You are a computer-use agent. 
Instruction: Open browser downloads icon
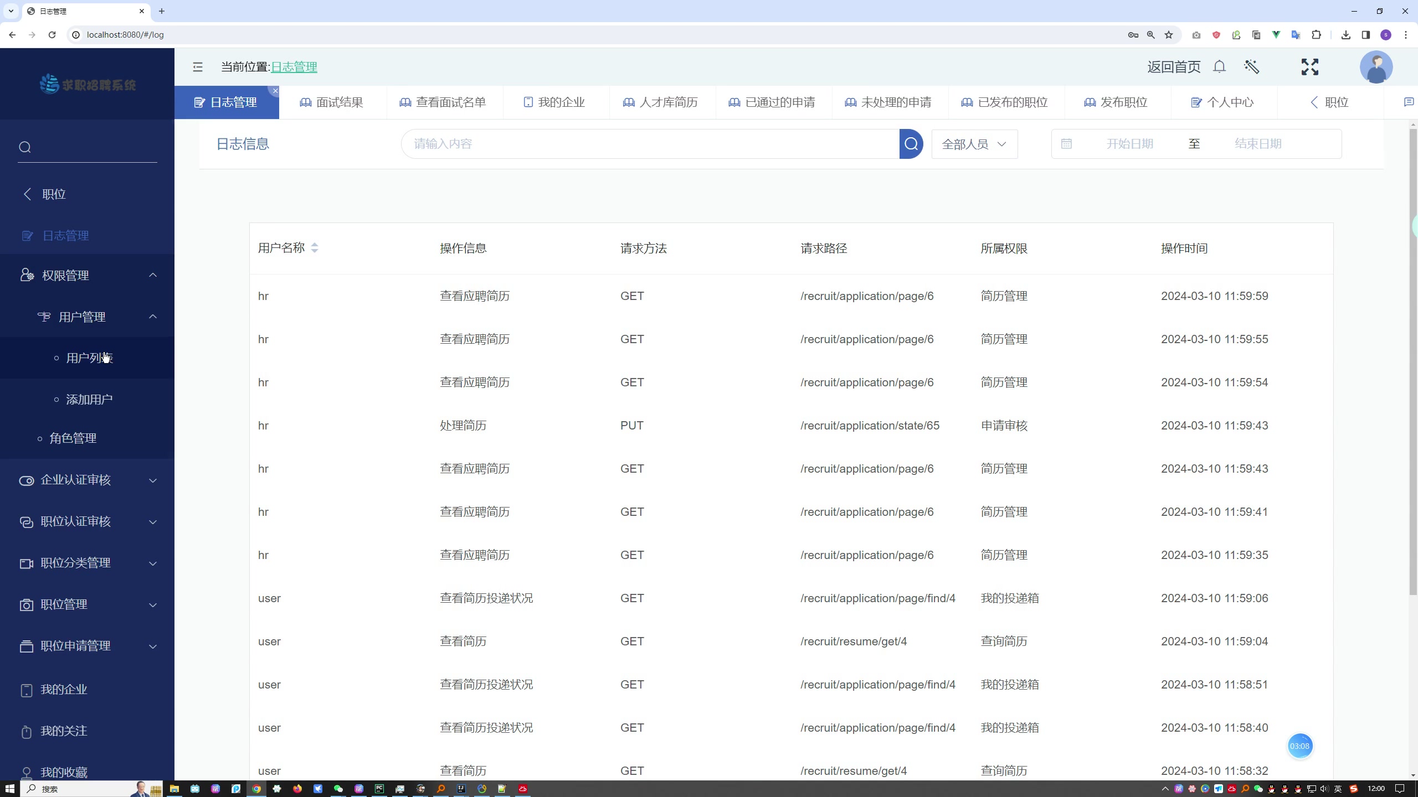tap(1346, 35)
